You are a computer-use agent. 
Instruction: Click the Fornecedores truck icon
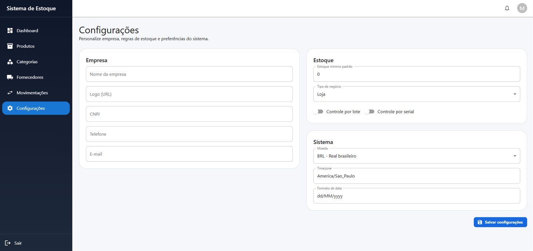(x=10, y=77)
